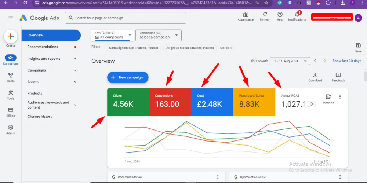Go back in browser
367x183 pixels.
6,3
